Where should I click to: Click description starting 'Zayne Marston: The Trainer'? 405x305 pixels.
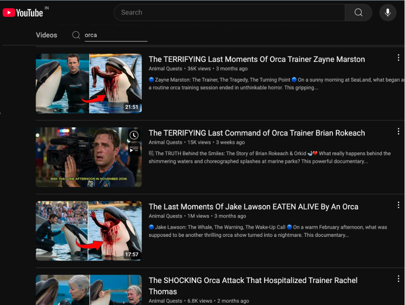click(276, 83)
